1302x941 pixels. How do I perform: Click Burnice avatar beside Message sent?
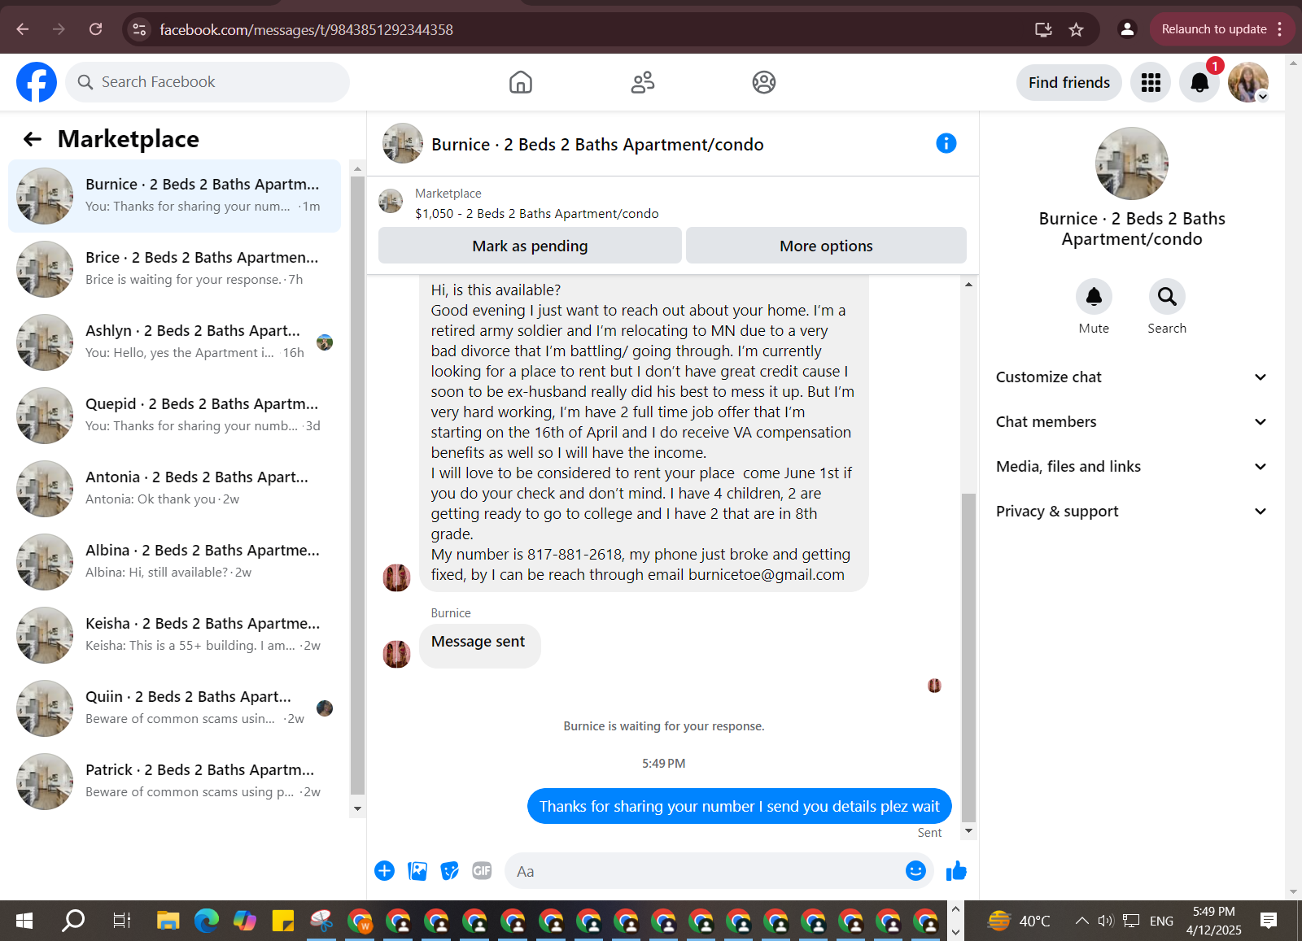pyautogui.click(x=396, y=654)
